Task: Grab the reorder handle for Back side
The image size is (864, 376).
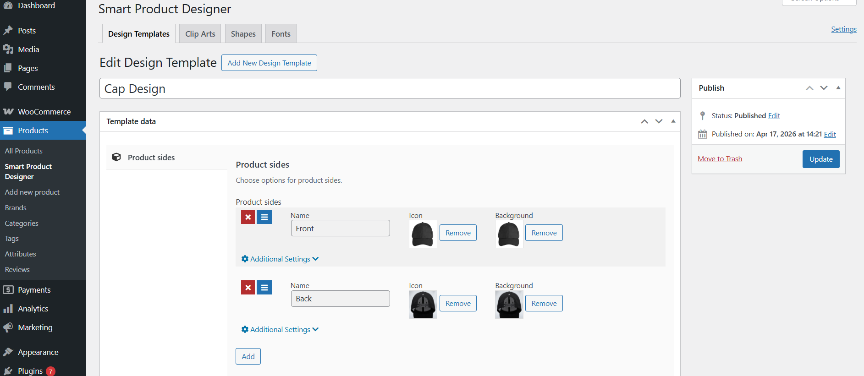Action: coord(264,287)
